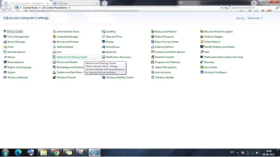
Task: Open the View by Small icons dropdown
Action: pos(255,18)
